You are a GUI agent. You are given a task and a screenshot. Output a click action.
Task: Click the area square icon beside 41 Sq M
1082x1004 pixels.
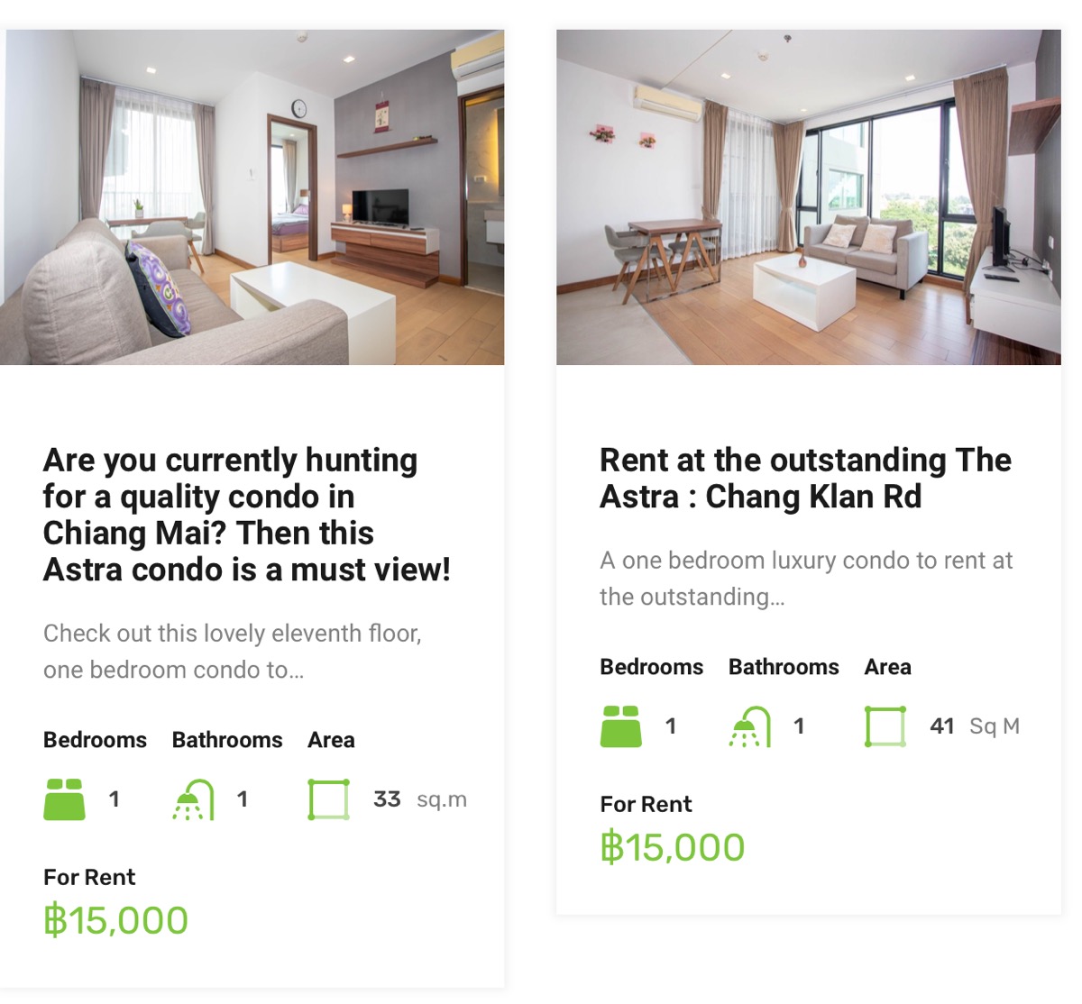[885, 726]
